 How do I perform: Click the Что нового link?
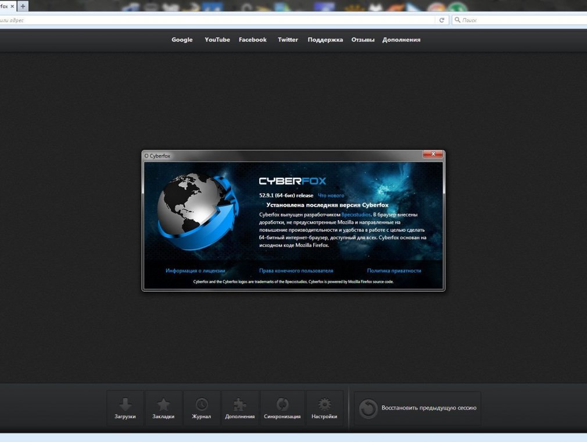[331, 195]
